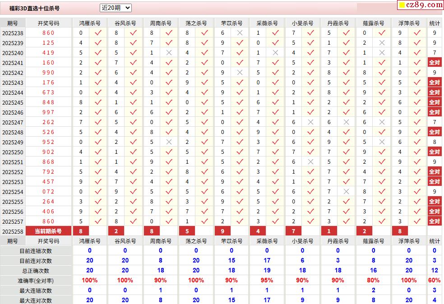Click 芣苡 current kill number 9 box

[222, 231]
